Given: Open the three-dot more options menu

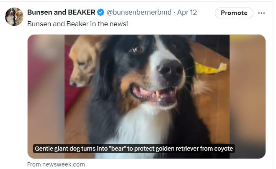Looking at the screenshot, I should click(x=261, y=13).
